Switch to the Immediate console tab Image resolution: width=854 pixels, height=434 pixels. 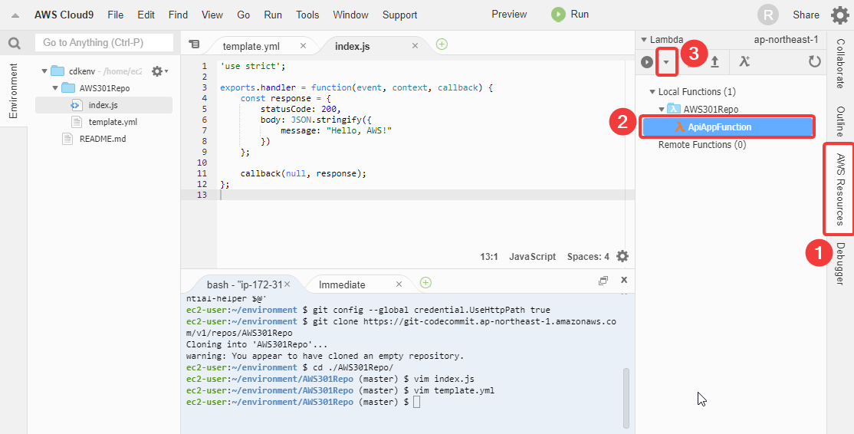(x=342, y=284)
